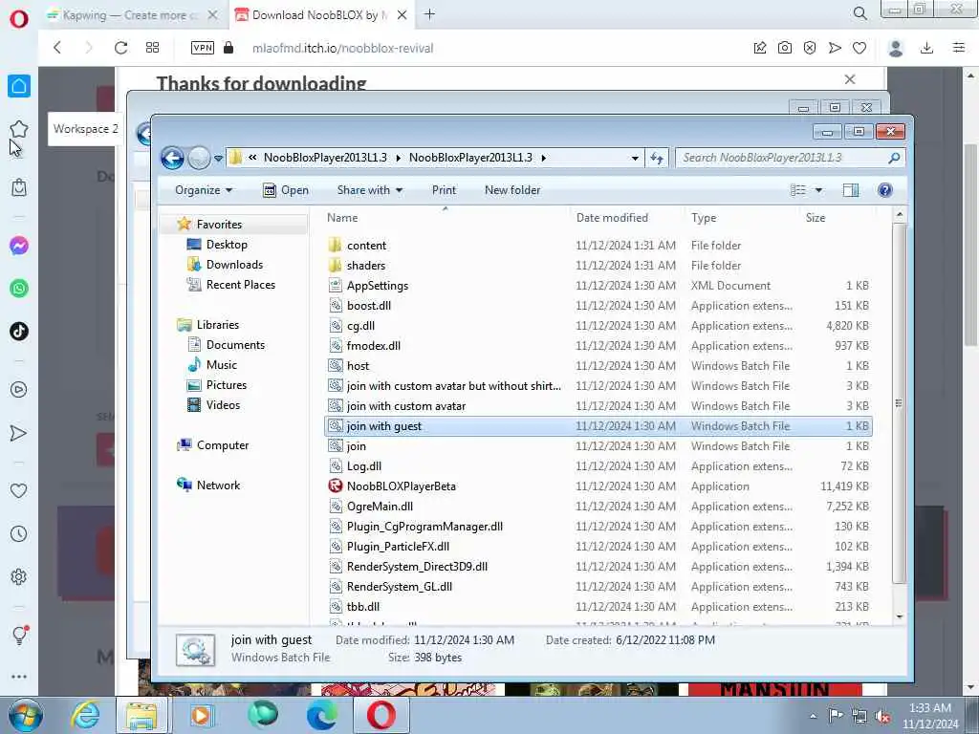
Task: Open the Speed Dial grid icon
Action: (152, 48)
